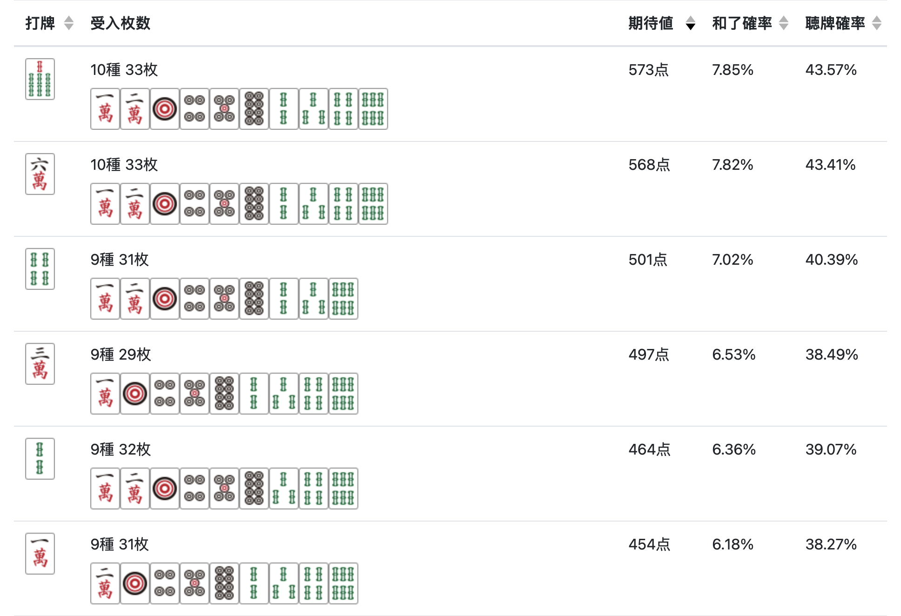Click the 受入枚数 column header
901x616 pixels.
[x=120, y=23]
